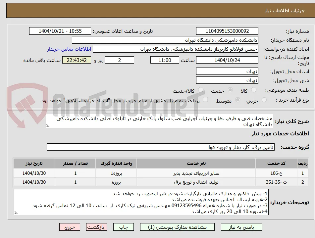Toggle the Islamic treasury payment checkbox
315x238 pixels.
tap(205, 100)
